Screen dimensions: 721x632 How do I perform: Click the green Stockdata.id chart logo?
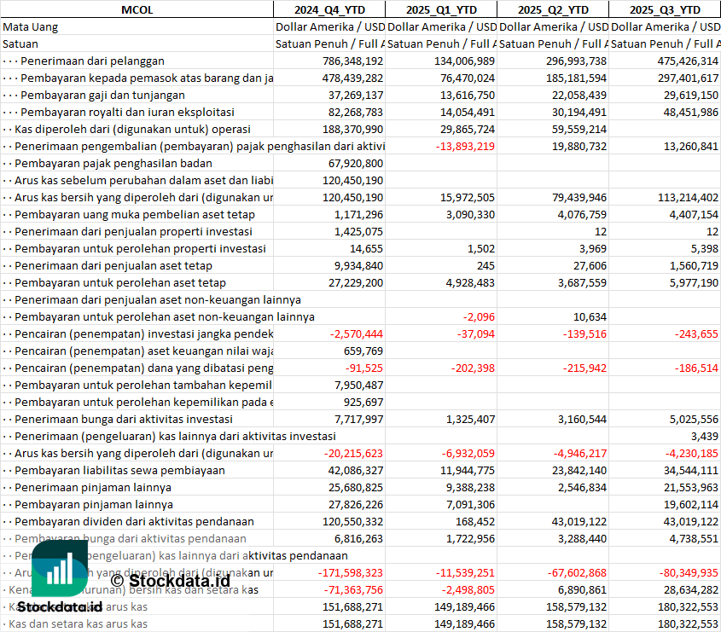60,569
